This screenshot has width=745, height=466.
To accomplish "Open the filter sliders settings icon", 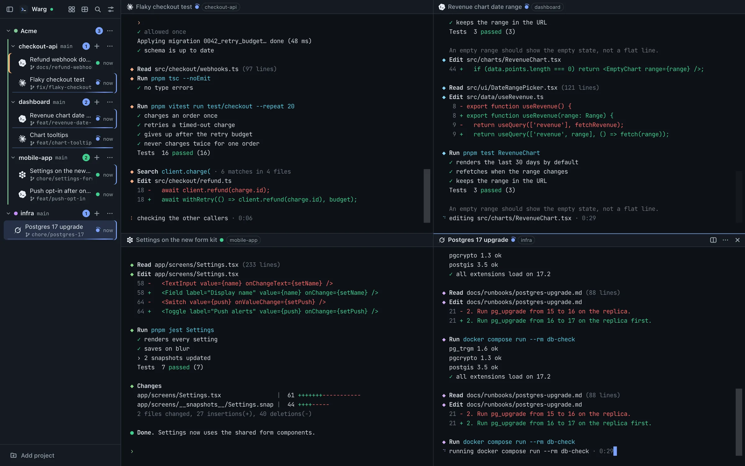I will pyautogui.click(x=111, y=9).
